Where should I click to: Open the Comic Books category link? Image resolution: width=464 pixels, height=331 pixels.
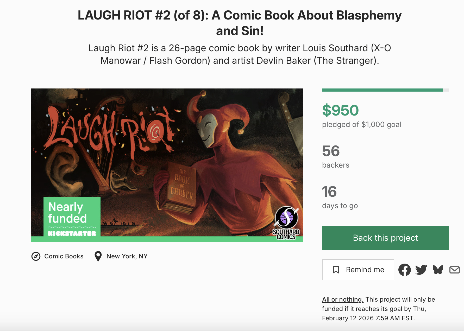64,256
